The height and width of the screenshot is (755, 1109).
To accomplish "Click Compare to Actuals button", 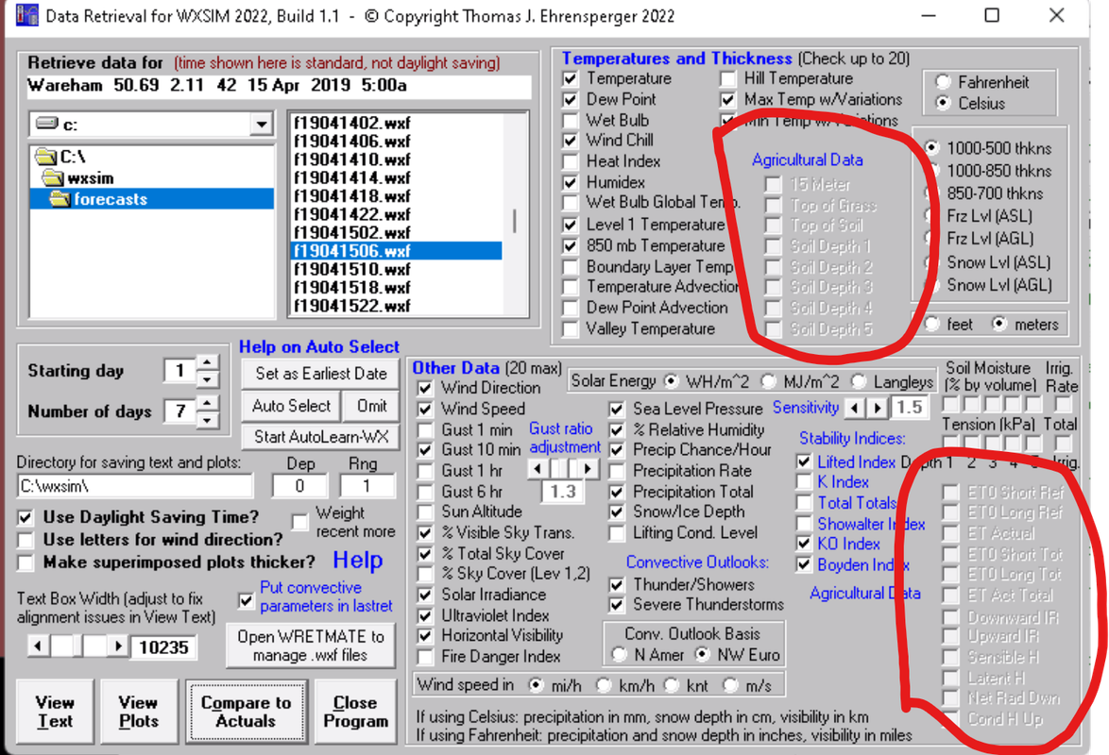I will (x=246, y=712).
